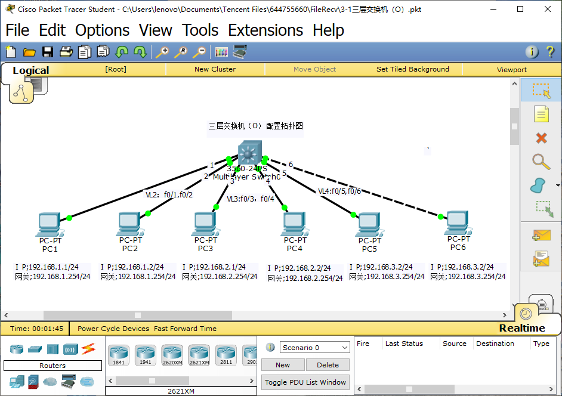Open a file with the folder icon
562x396 pixels.
tap(29, 52)
